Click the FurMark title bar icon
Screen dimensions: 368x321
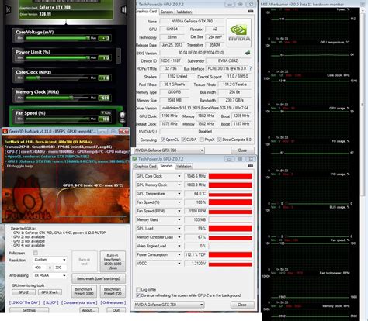5,132
